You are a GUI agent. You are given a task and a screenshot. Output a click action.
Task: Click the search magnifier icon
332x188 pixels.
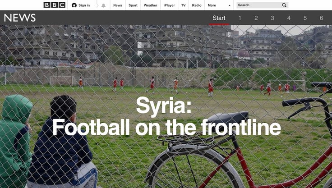(x=284, y=5)
